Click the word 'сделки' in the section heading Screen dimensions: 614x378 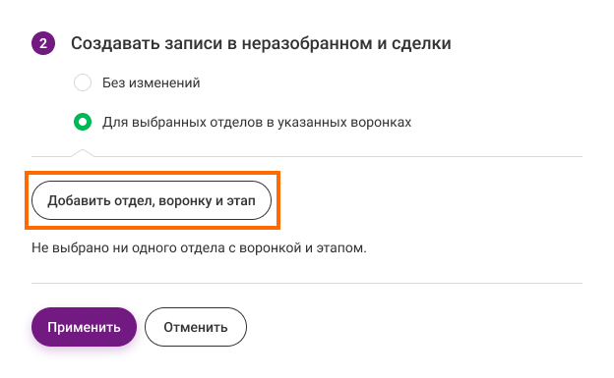(x=421, y=43)
